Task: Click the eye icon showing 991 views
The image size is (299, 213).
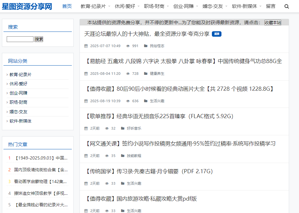Action: click(128, 46)
